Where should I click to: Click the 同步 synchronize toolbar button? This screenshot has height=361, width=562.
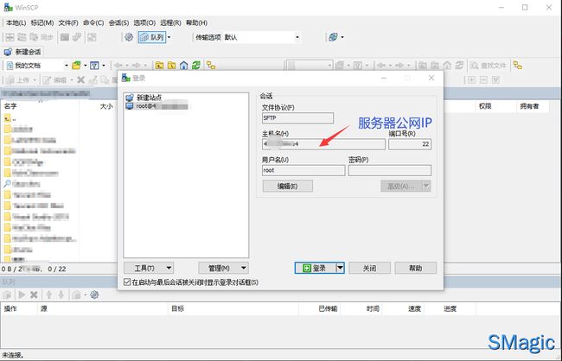pos(42,37)
